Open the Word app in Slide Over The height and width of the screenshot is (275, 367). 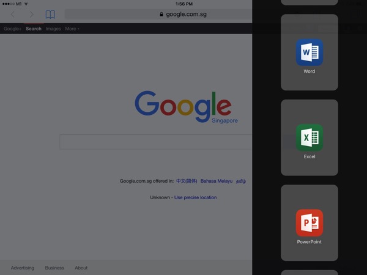tap(309, 53)
